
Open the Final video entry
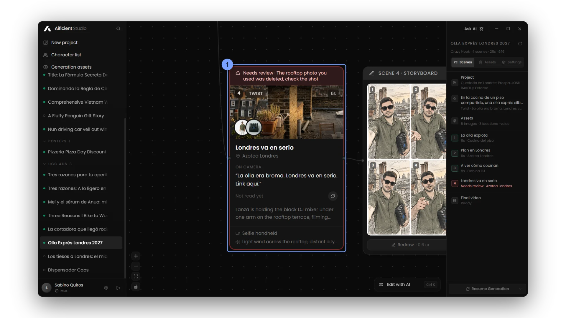coord(487,200)
